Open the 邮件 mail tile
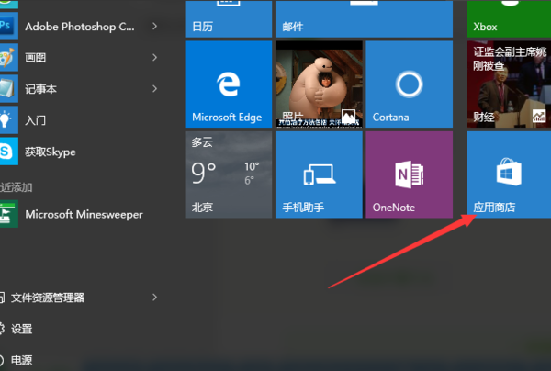Screen dimensions: 551x371 318,18
